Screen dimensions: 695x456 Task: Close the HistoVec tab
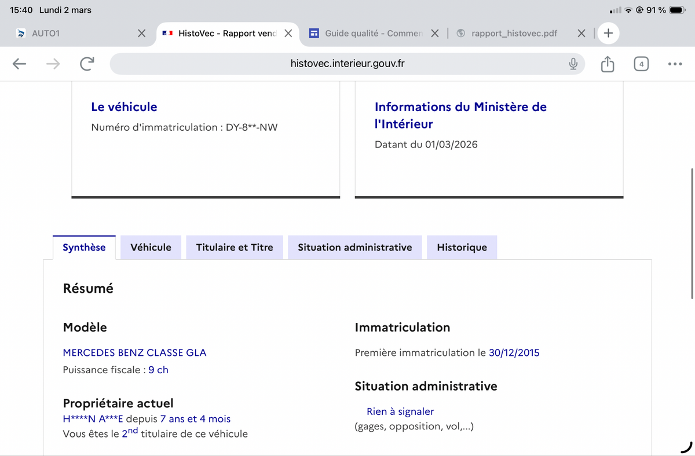tap(288, 34)
